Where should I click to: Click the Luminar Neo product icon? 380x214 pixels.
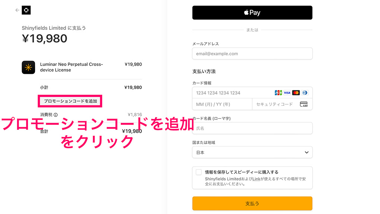[28, 67]
